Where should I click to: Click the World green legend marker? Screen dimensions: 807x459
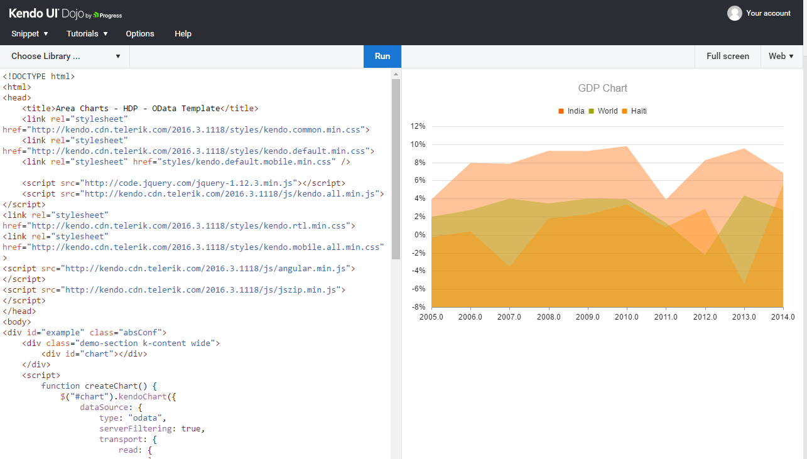(591, 111)
